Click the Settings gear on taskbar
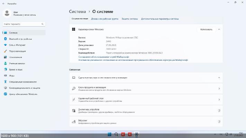 136,134
